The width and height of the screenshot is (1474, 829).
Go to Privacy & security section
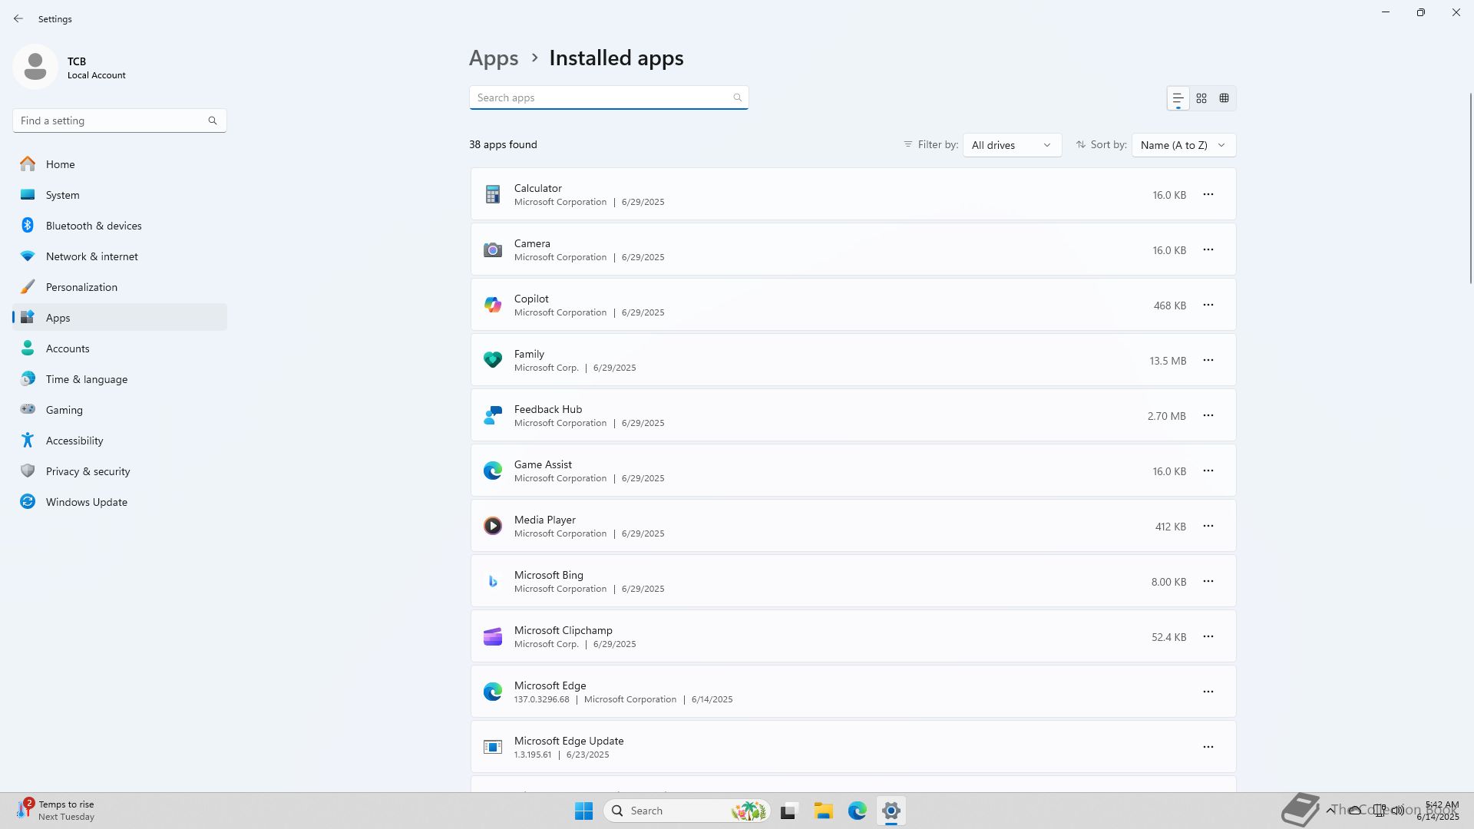[88, 471]
